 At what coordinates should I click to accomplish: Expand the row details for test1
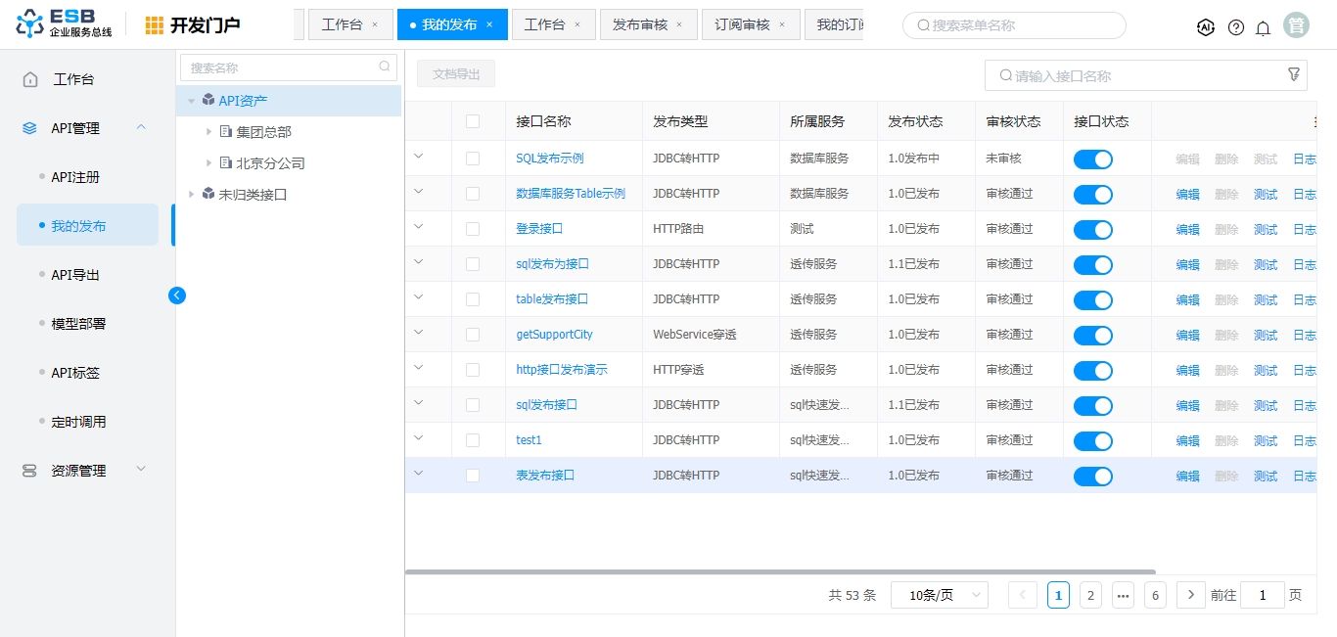click(x=419, y=438)
